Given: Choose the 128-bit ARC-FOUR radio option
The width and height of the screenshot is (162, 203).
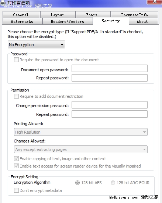Looking at the screenshot, I should [113, 183].
